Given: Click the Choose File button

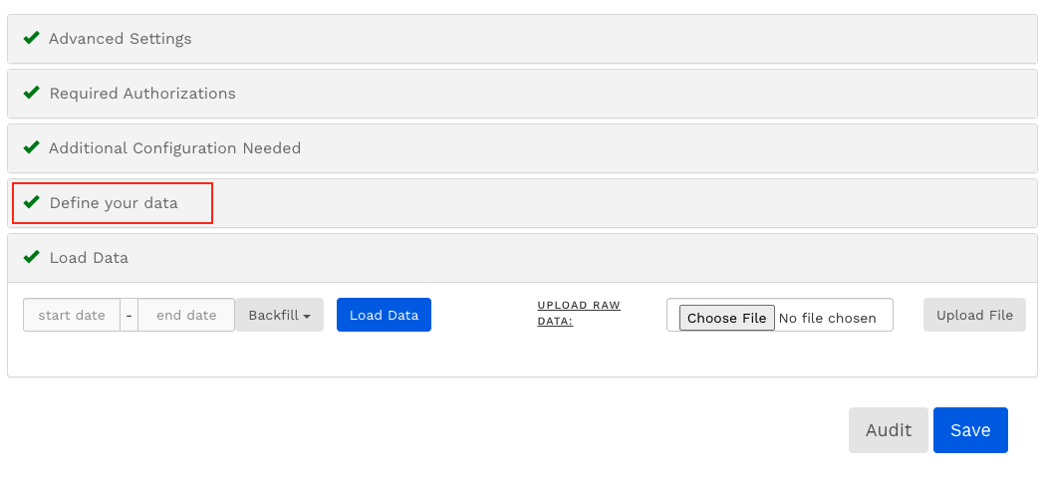Looking at the screenshot, I should coord(726,318).
